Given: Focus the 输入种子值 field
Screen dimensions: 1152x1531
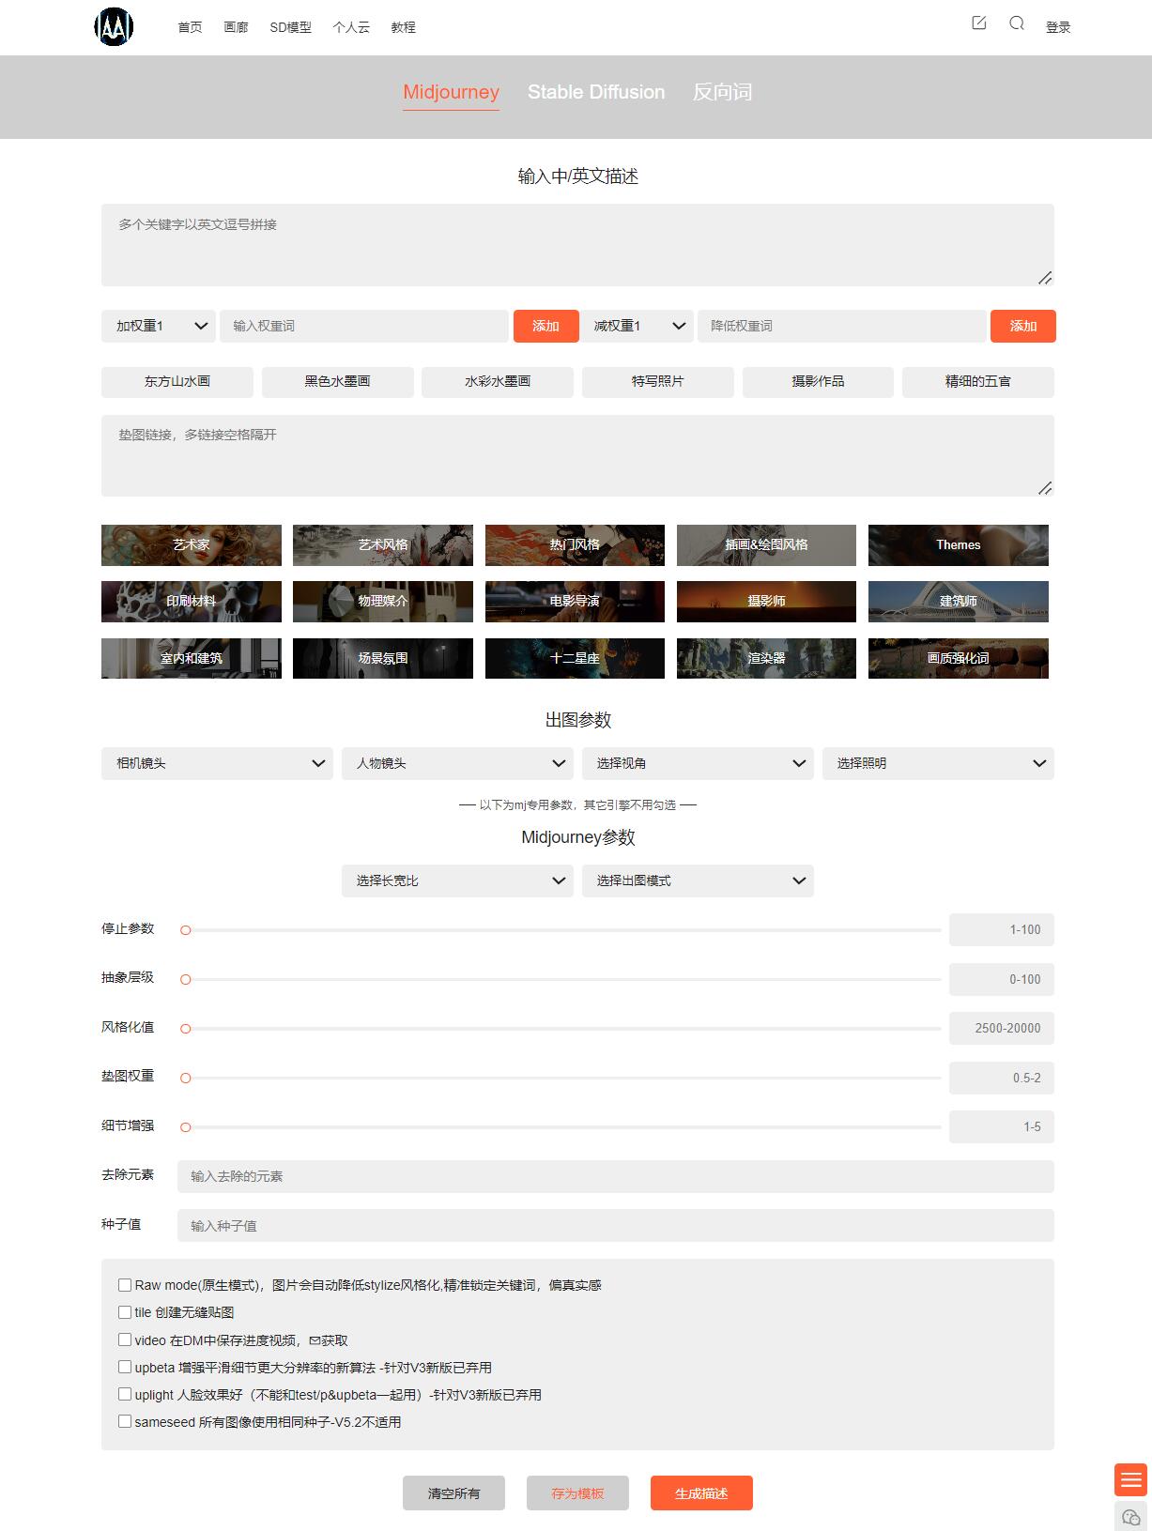Looking at the screenshot, I should point(616,1225).
